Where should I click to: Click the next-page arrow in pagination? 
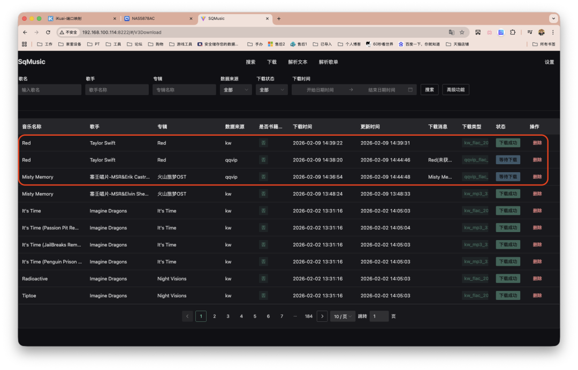click(x=322, y=316)
